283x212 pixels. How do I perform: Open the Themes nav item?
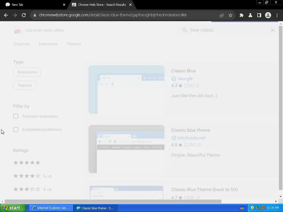tap(74, 44)
